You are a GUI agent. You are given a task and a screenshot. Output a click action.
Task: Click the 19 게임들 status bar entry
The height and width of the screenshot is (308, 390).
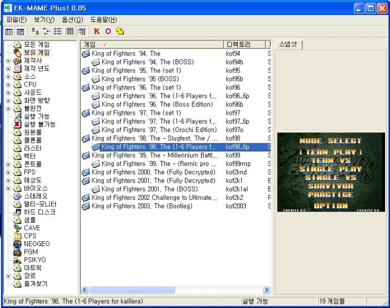(332, 301)
